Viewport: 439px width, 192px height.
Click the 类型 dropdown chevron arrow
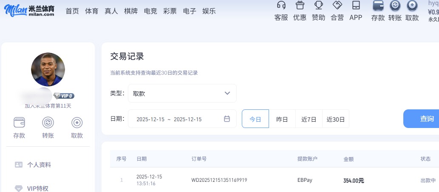click(227, 93)
